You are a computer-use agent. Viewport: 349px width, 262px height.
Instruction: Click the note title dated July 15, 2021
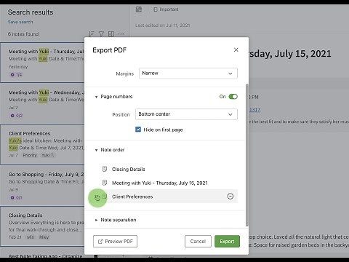(290, 54)
